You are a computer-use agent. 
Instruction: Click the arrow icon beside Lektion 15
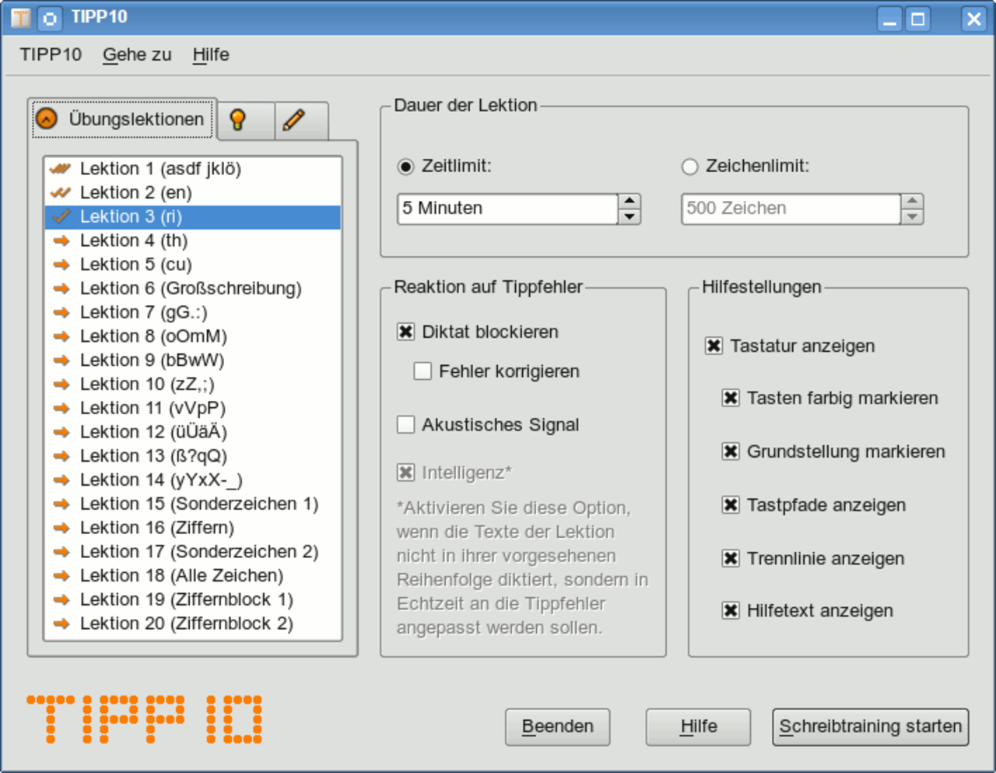click(61, 504)
